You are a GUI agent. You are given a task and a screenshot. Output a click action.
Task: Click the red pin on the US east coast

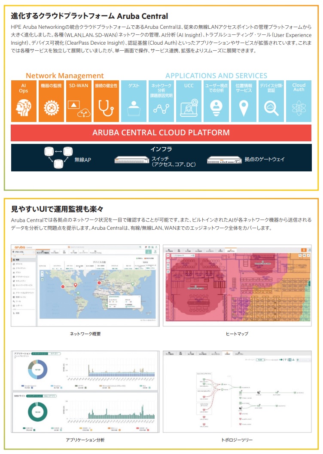76,285
